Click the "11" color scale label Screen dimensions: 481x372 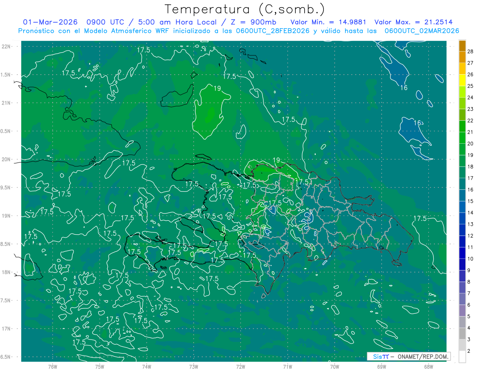click(471, 247)
